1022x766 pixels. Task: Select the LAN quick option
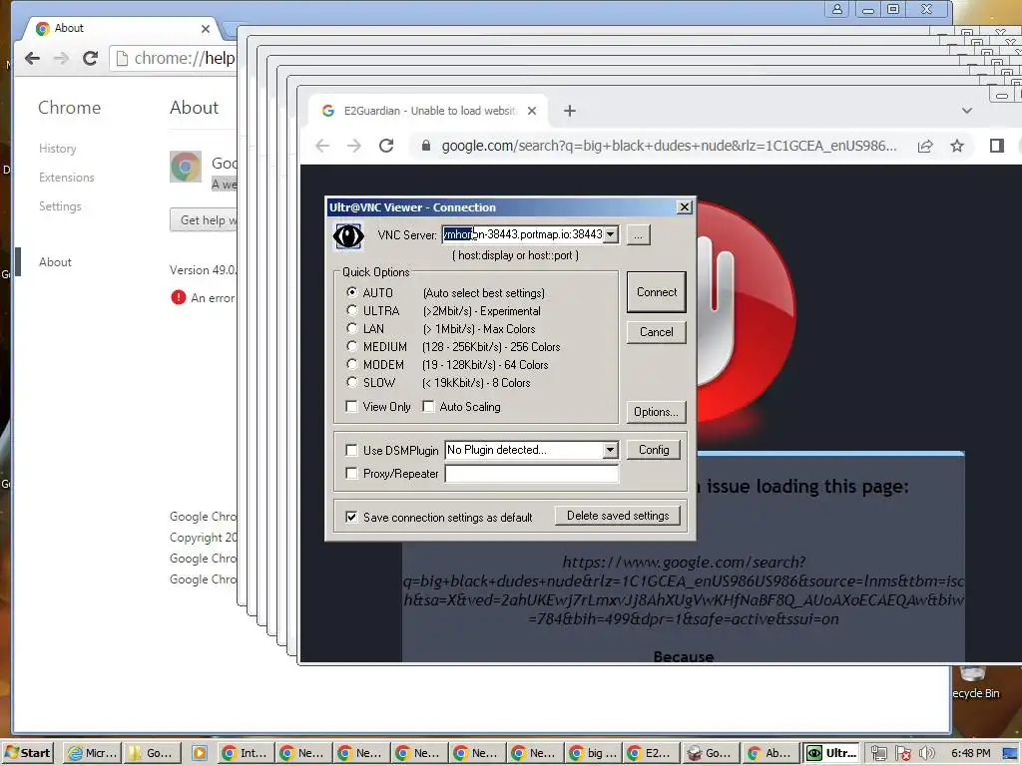[352, 328]
